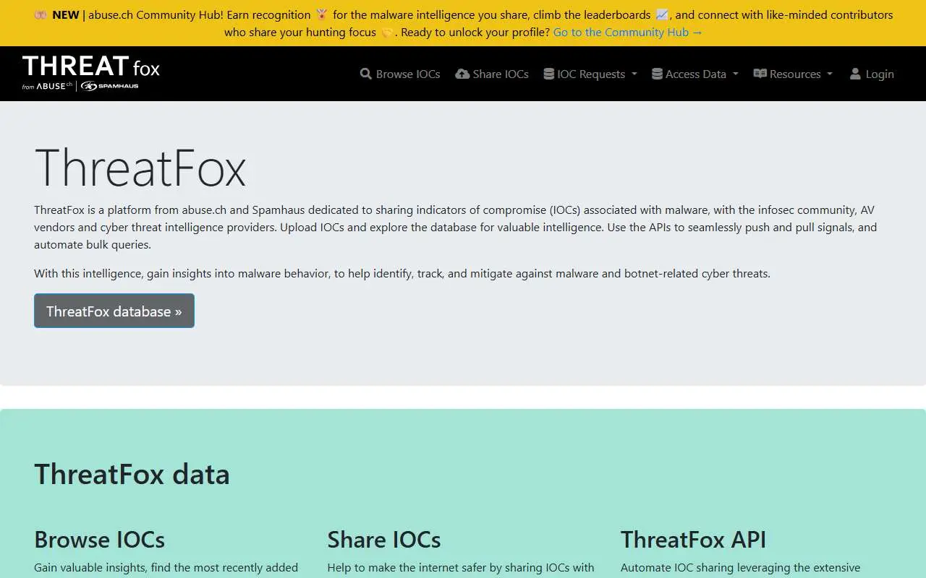The width and height of the screenshot is (926, 578).
Task: Open the ThreatFox logo home link
Action: pos(91,73)
